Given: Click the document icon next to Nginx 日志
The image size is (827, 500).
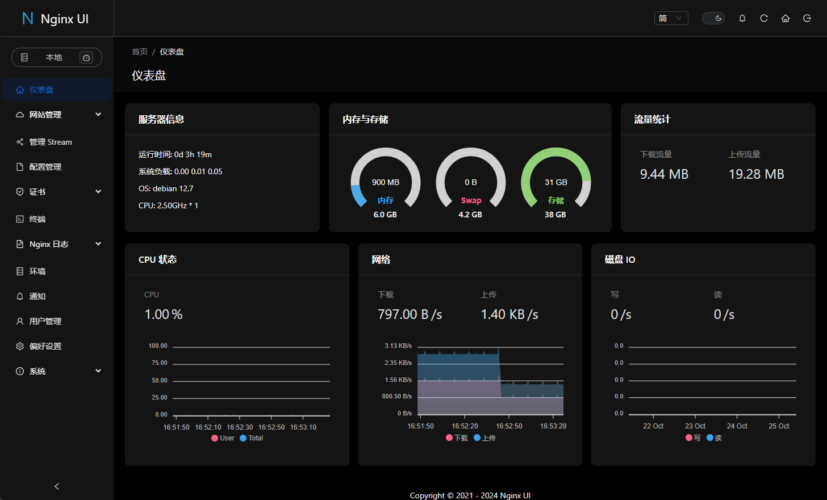Looking at the screenshot, I should [20, 244].
